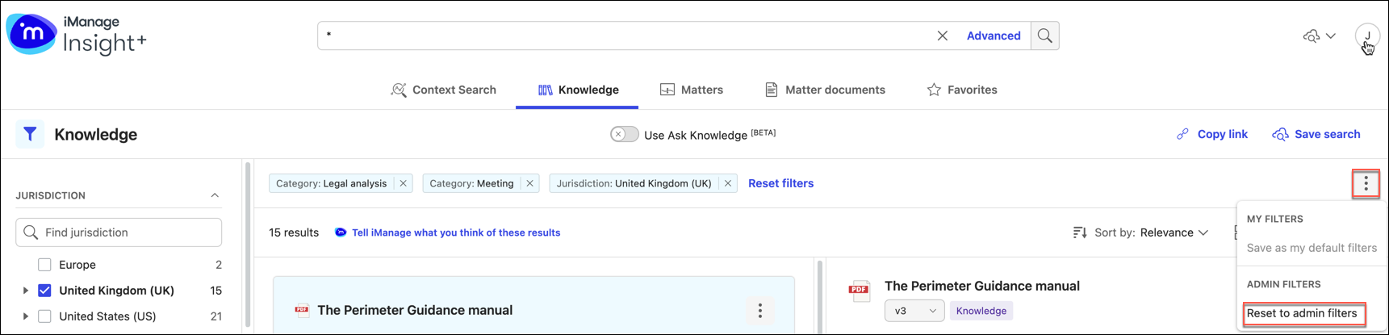Open the v3 version dropdown
Viewport: 1389px width, 335px height.
tap(914, 311)
